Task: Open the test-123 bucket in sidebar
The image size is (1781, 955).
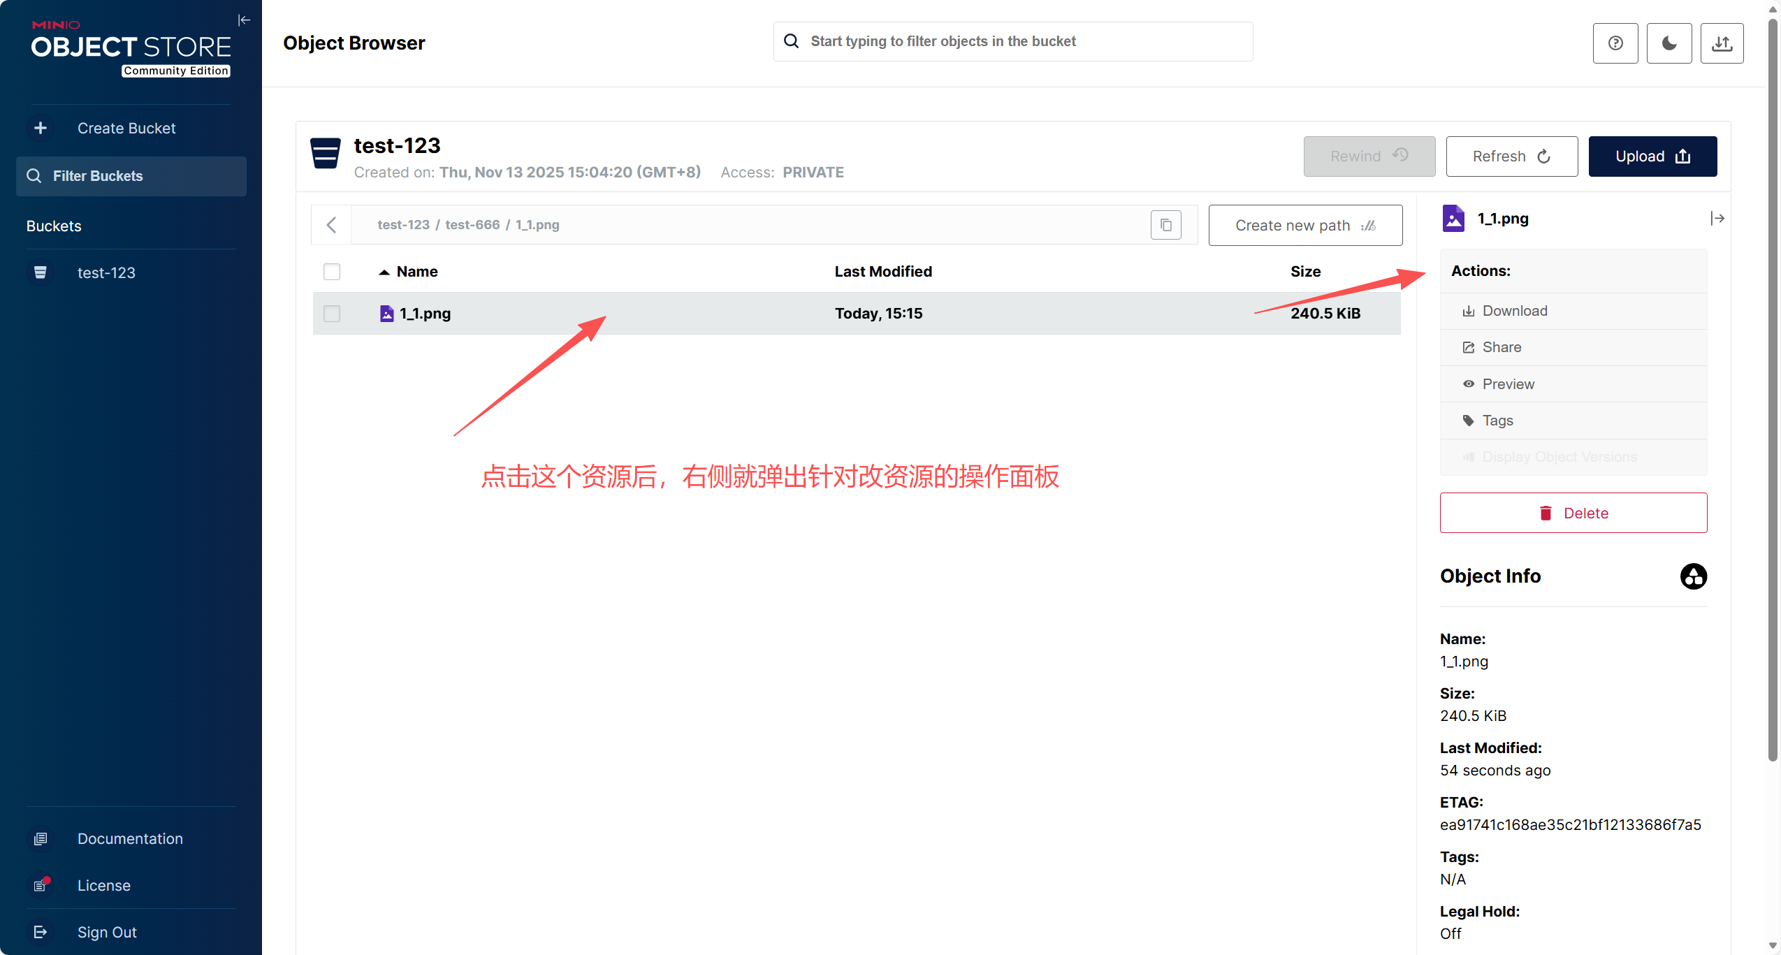Action: pos(106,273)
